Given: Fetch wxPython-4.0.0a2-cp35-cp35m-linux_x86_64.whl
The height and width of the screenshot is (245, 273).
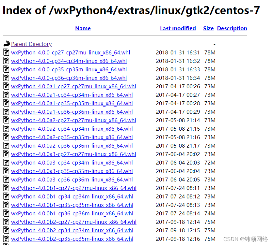Looking at the screenshot, I should coord(72,137).
